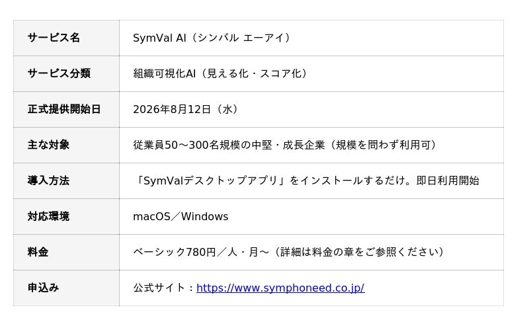
Task: Click the 公式サイト label text
Action: (x=159, y=288)
